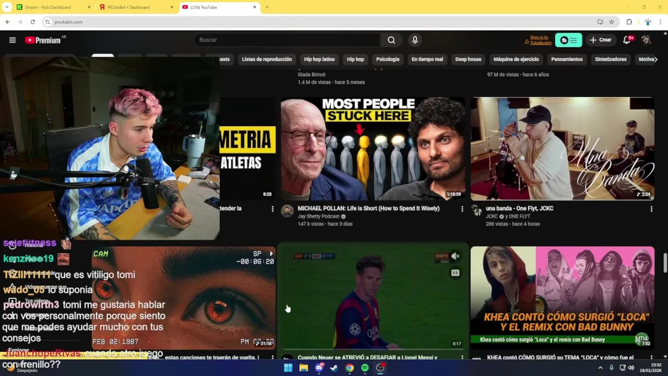Select the Máquina de ejercicio chip
Image resolution: width=668 pixels, height=376 pixels.
tap(516, 60)
